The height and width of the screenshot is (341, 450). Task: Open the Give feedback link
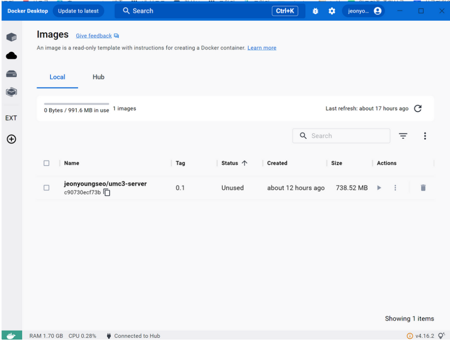point(94,36)
